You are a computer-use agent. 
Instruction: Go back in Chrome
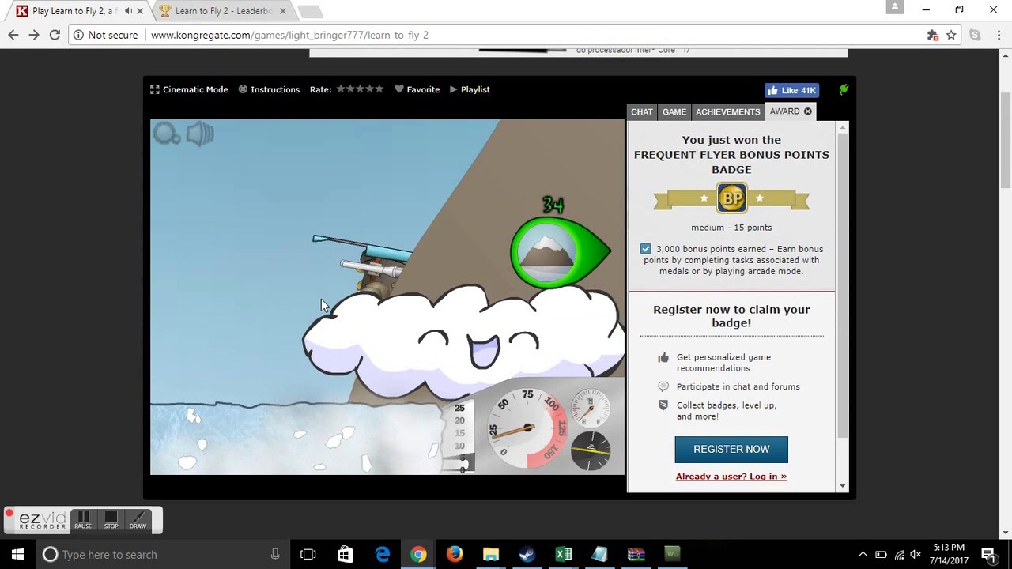pos(13,35)
